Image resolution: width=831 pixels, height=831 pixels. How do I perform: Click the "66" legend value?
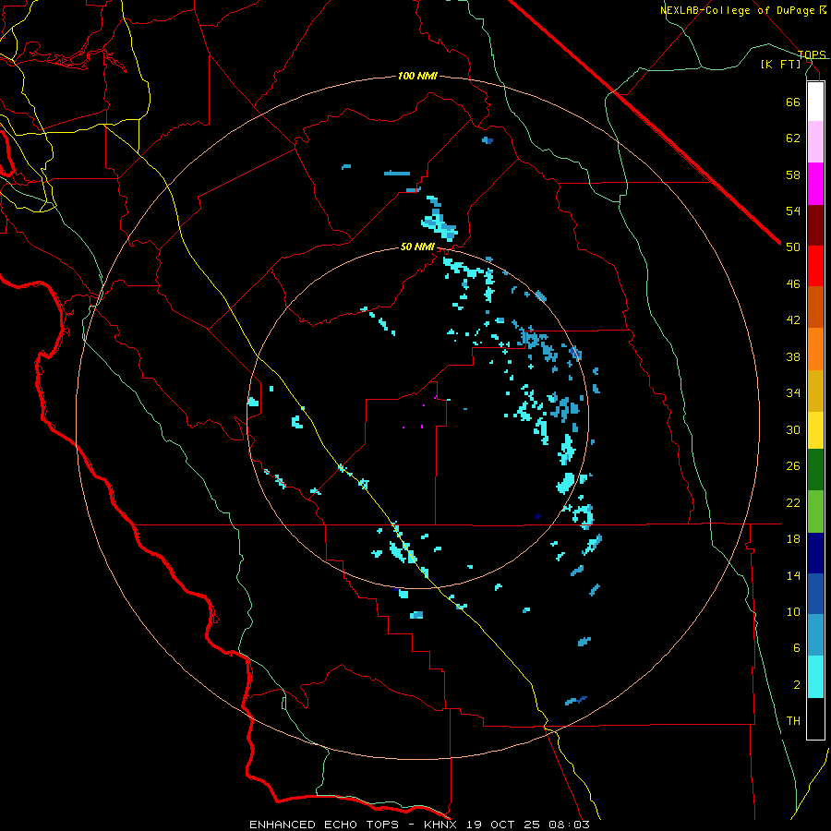(793, 102)
